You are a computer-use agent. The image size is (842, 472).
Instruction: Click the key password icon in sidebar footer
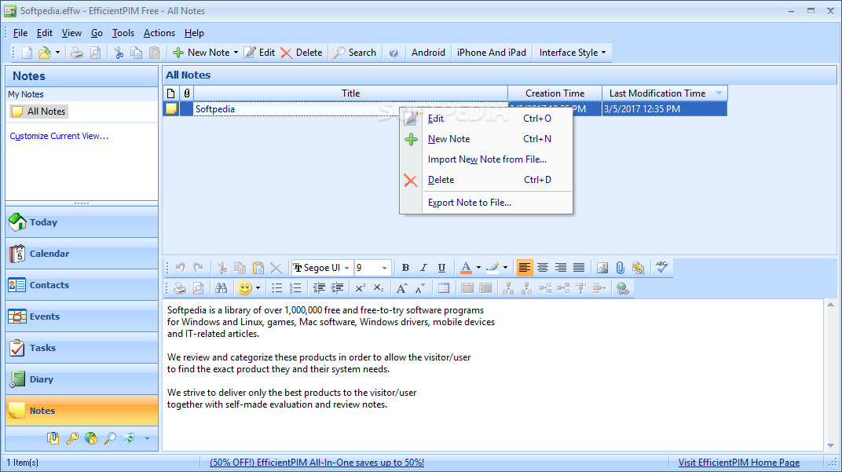pos(72,438)
